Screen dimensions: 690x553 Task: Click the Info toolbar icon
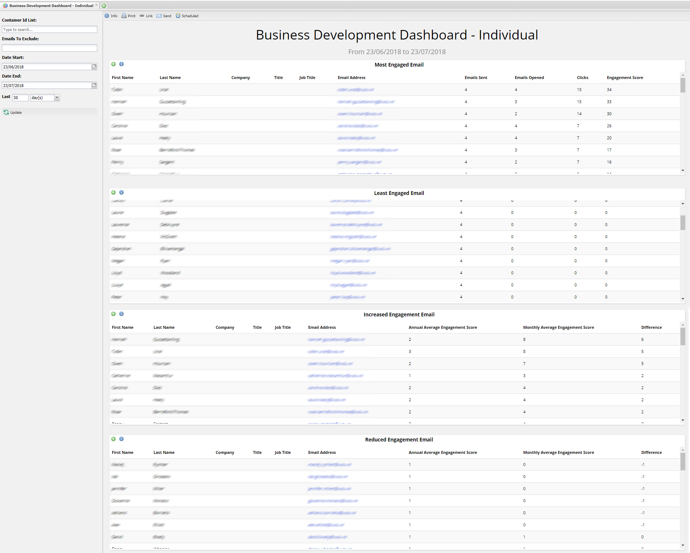point(111,16)
